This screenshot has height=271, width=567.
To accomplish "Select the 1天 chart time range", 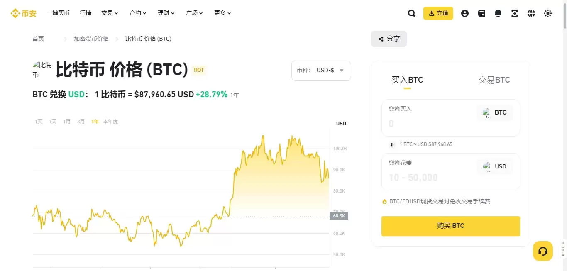I will (39, 122).
